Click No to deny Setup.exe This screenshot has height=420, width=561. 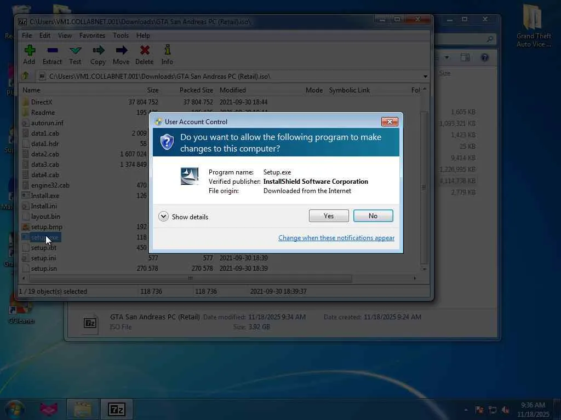click(373, 215)
